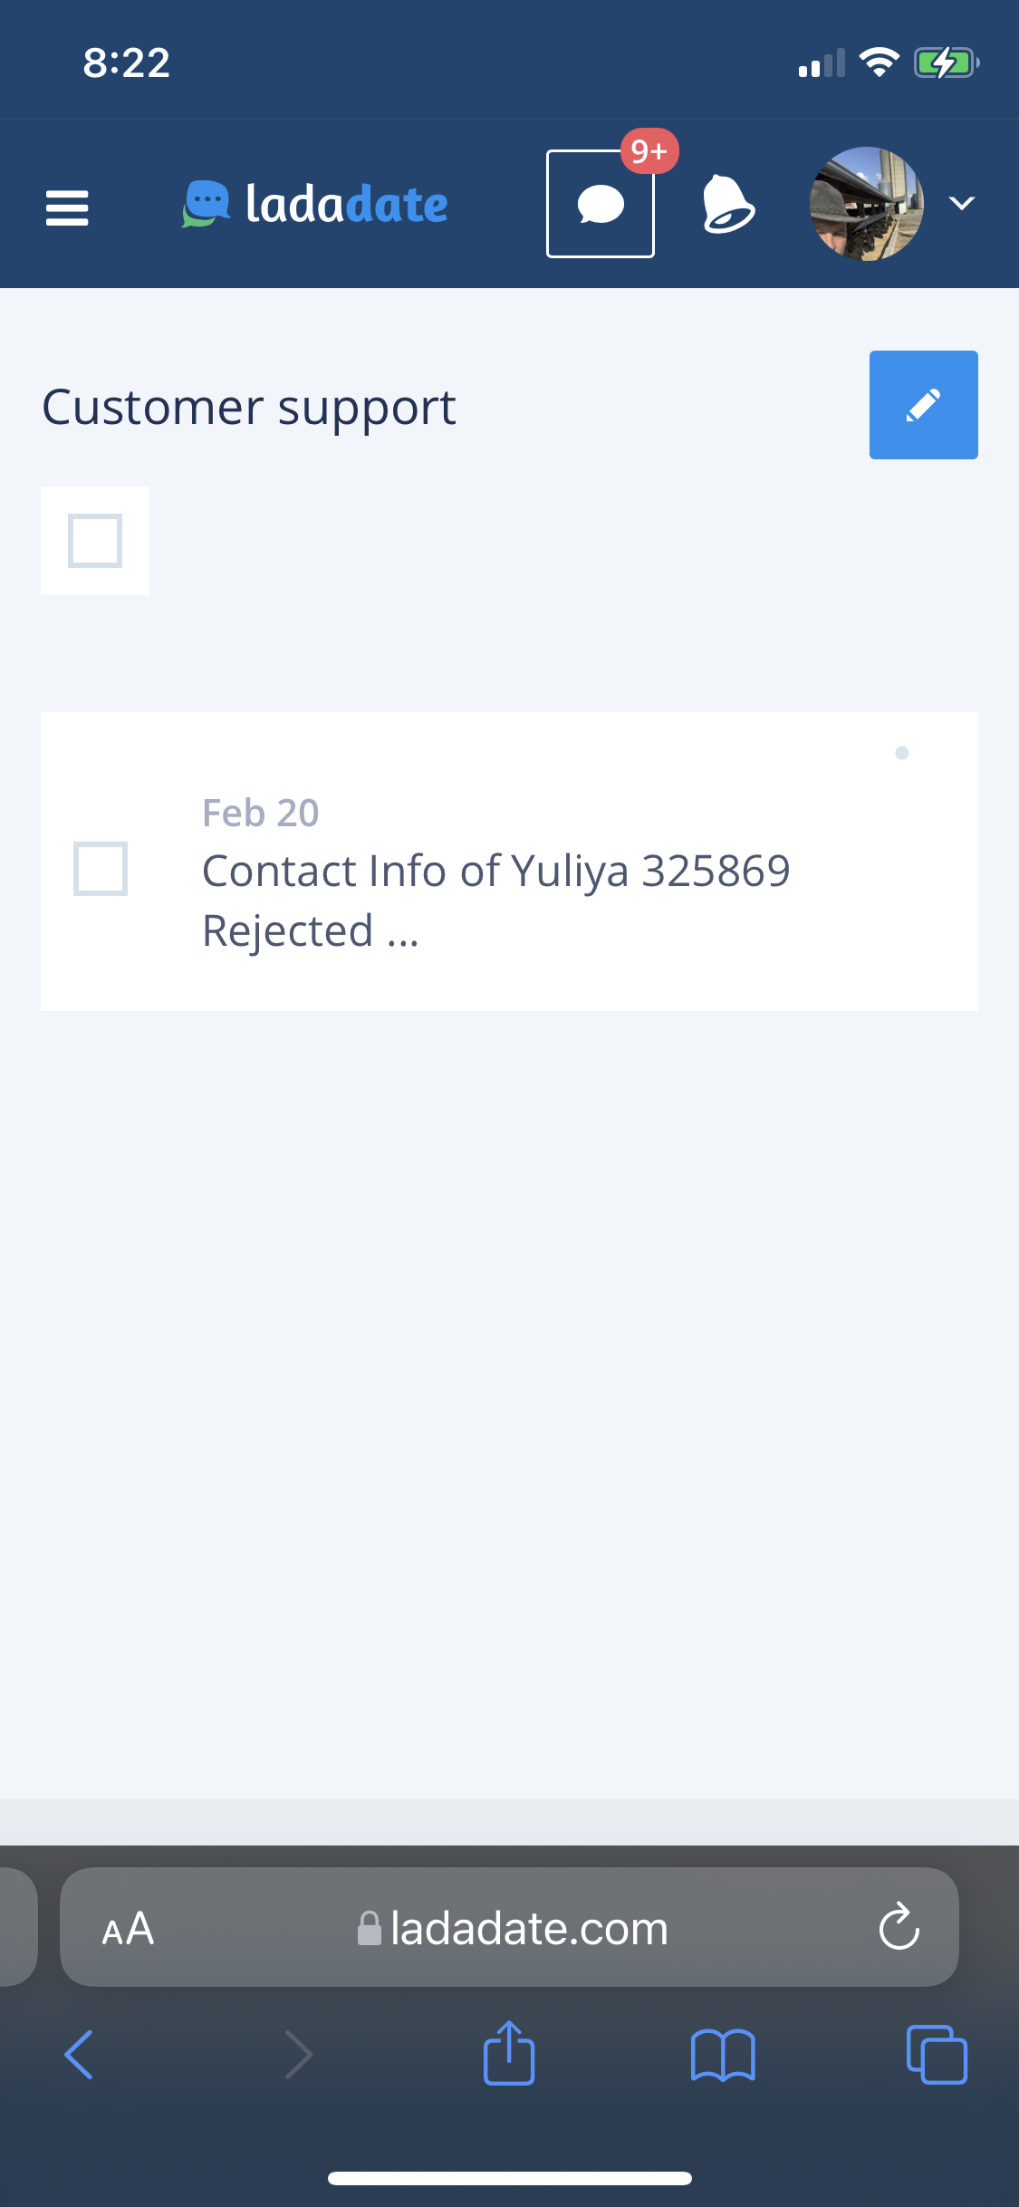
Task: Tick the select-all messages checkbox
Action: (x=95, y=541)
